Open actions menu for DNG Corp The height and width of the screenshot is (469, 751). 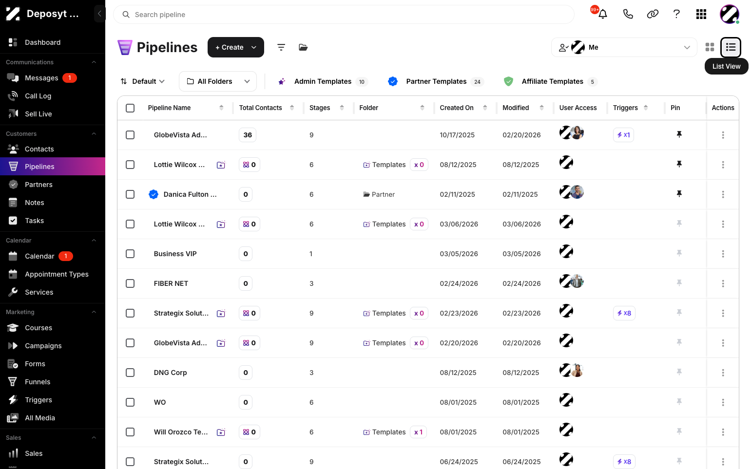723,373
